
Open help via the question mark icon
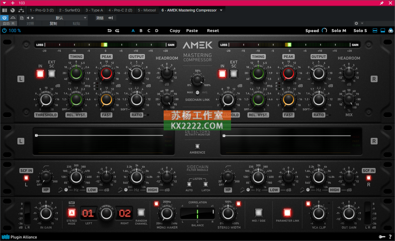coord(390,237)
